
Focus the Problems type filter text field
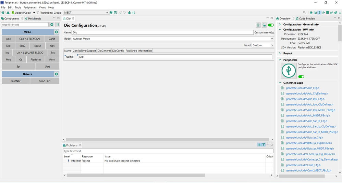[168, 151]
